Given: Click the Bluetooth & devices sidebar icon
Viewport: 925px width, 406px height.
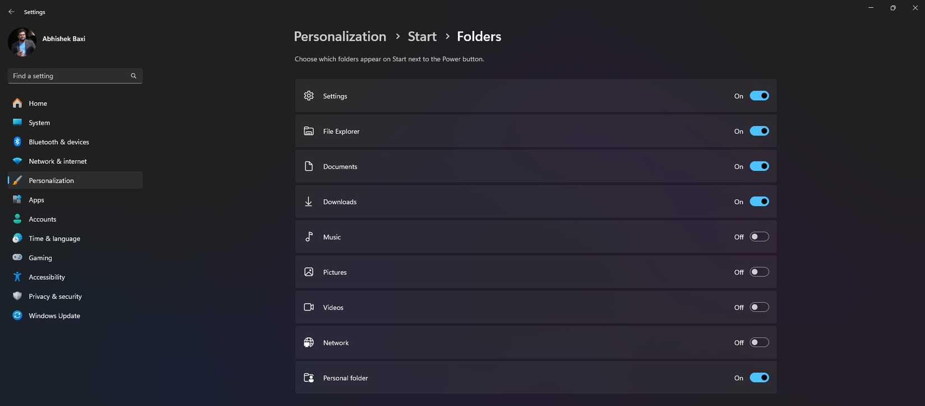Looking at the screenshot, I should pos(17,142).
